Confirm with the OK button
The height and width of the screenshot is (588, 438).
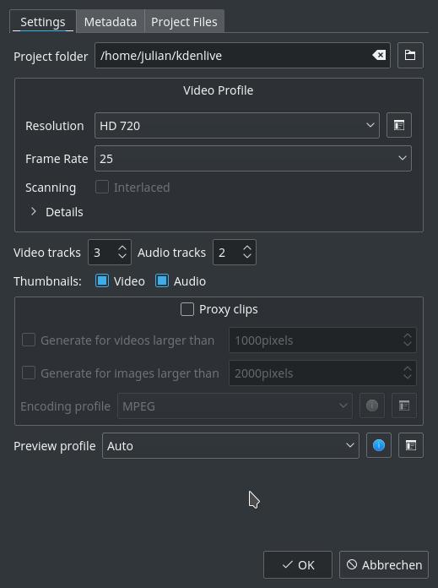tap(298, 564)
